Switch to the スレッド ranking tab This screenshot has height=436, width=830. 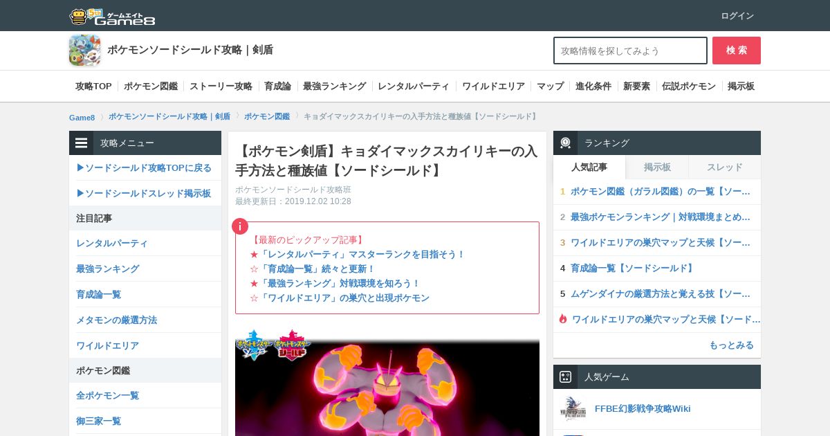click(725, 167)
